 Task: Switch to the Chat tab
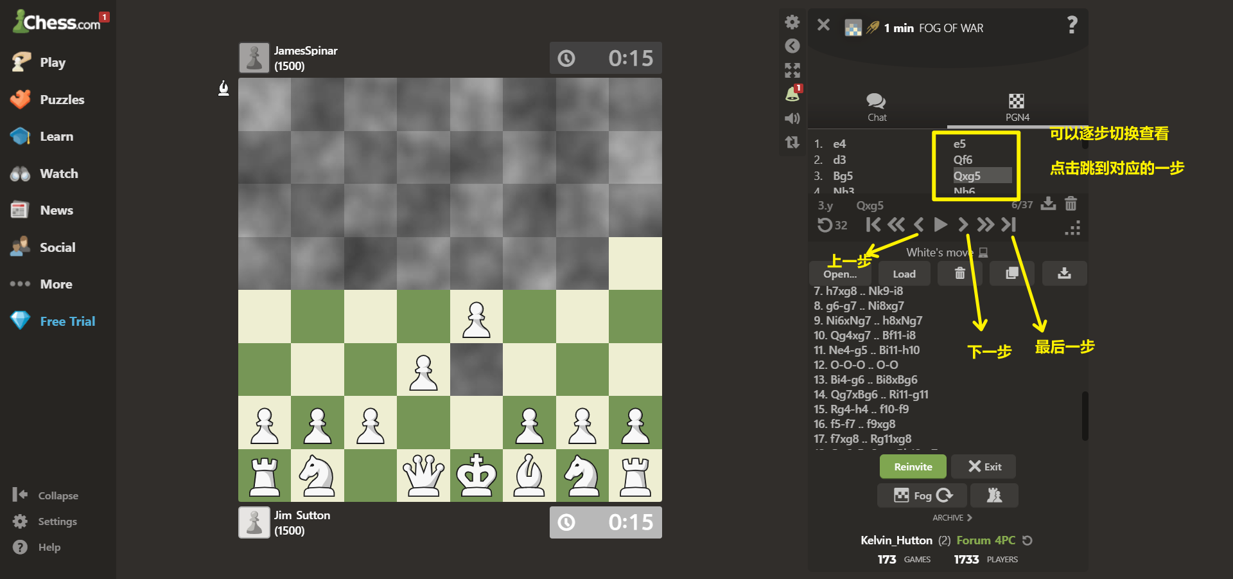[877, 107]
